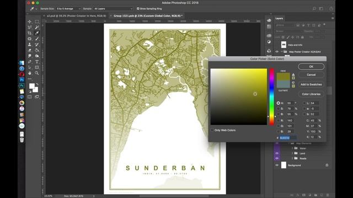The height and width of the screenshot is (198, 353).
Task: Select the R red radio button
Action: coord(278,120)
